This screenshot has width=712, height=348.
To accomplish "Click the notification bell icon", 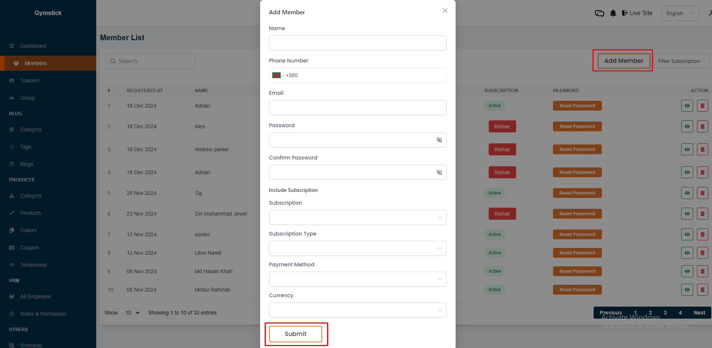I will click(x=613, y=13).
